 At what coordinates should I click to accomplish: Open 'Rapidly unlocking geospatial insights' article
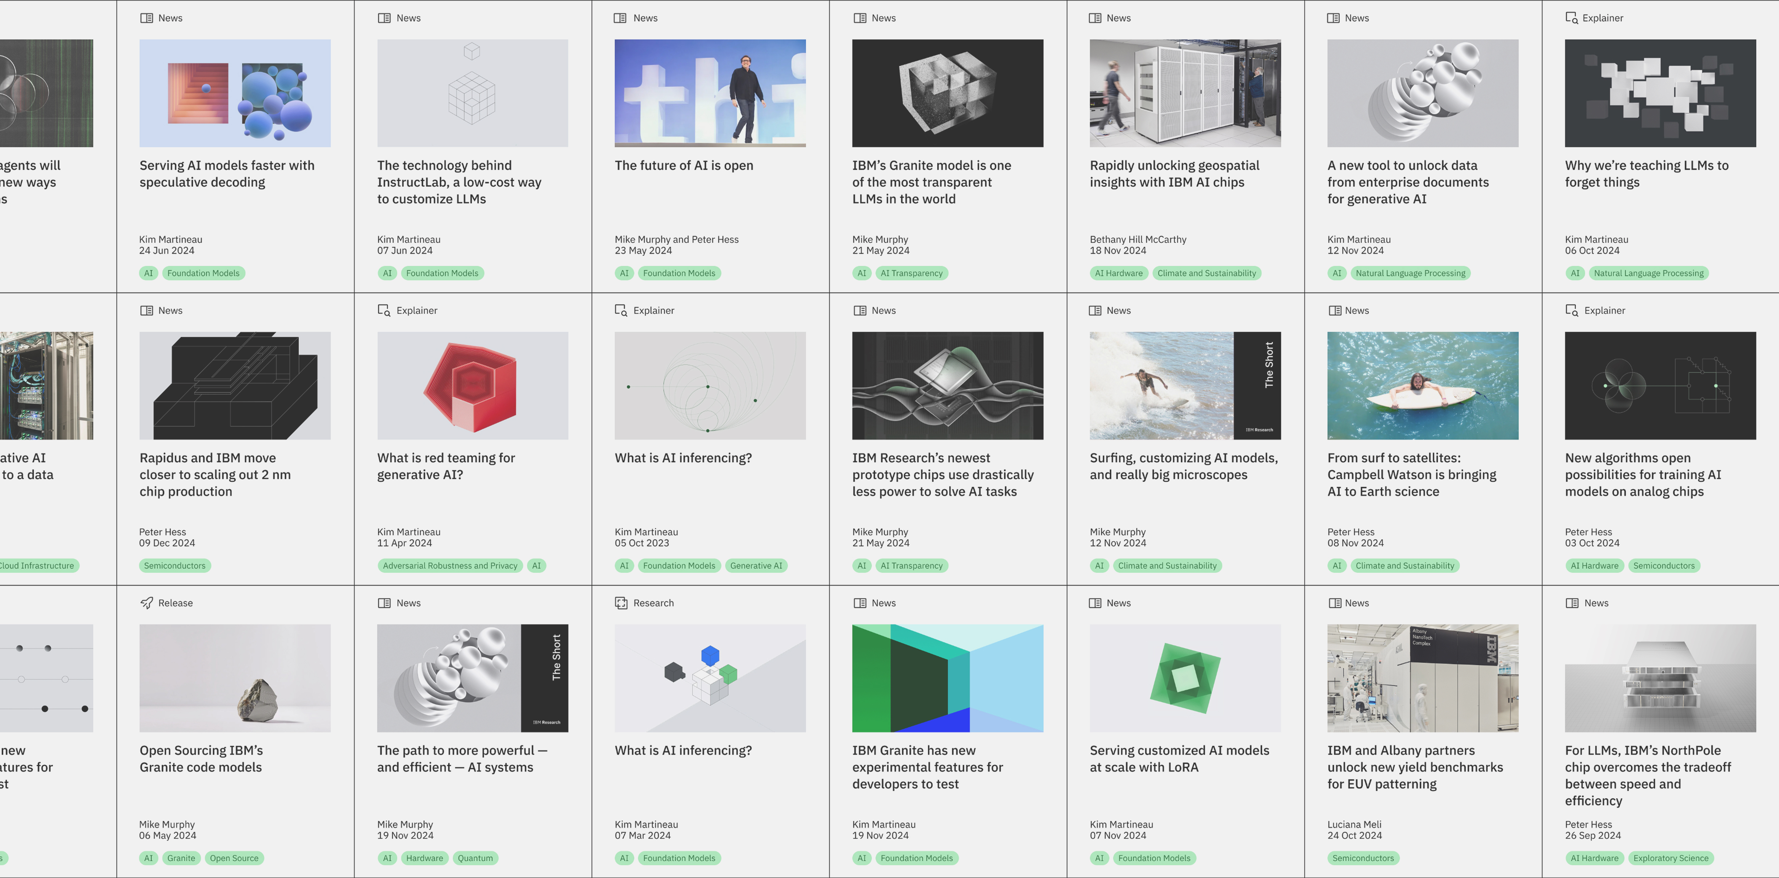pos(1174,173)
